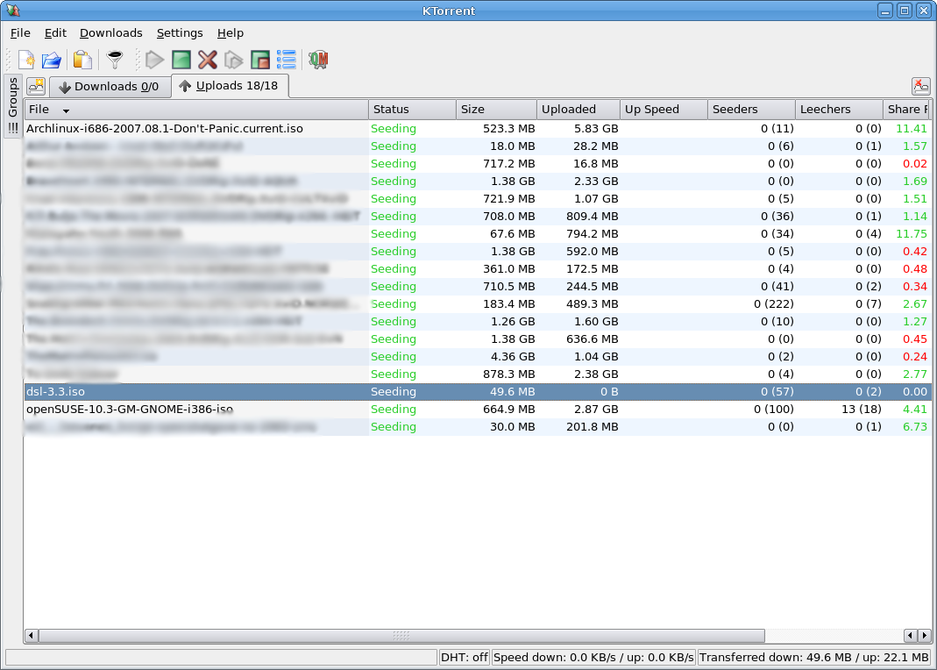Expand the Groups side panel

(x=13, y=106)
